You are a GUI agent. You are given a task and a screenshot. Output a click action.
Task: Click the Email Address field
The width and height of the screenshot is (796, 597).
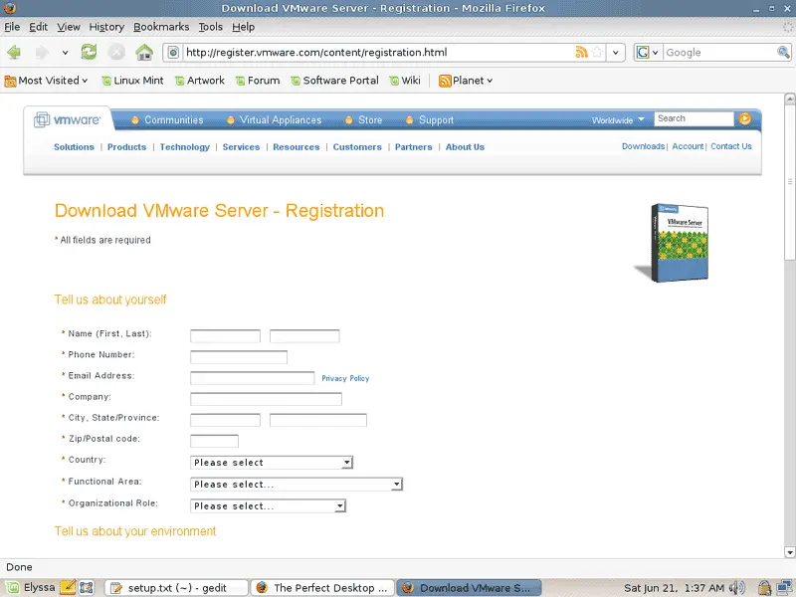coord(253,378)
